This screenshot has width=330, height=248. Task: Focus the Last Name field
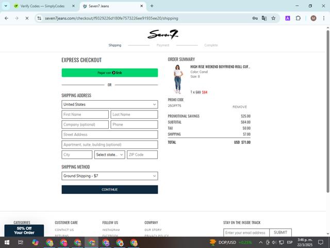[x=134, y=115]
